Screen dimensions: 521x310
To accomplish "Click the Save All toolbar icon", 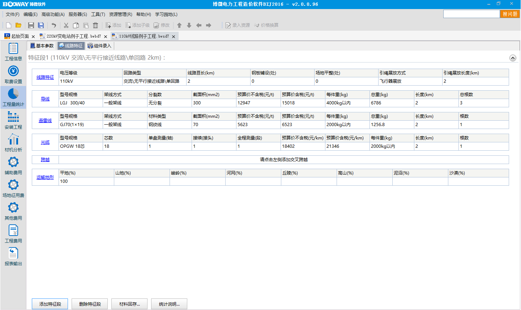I will coord(41,25).
